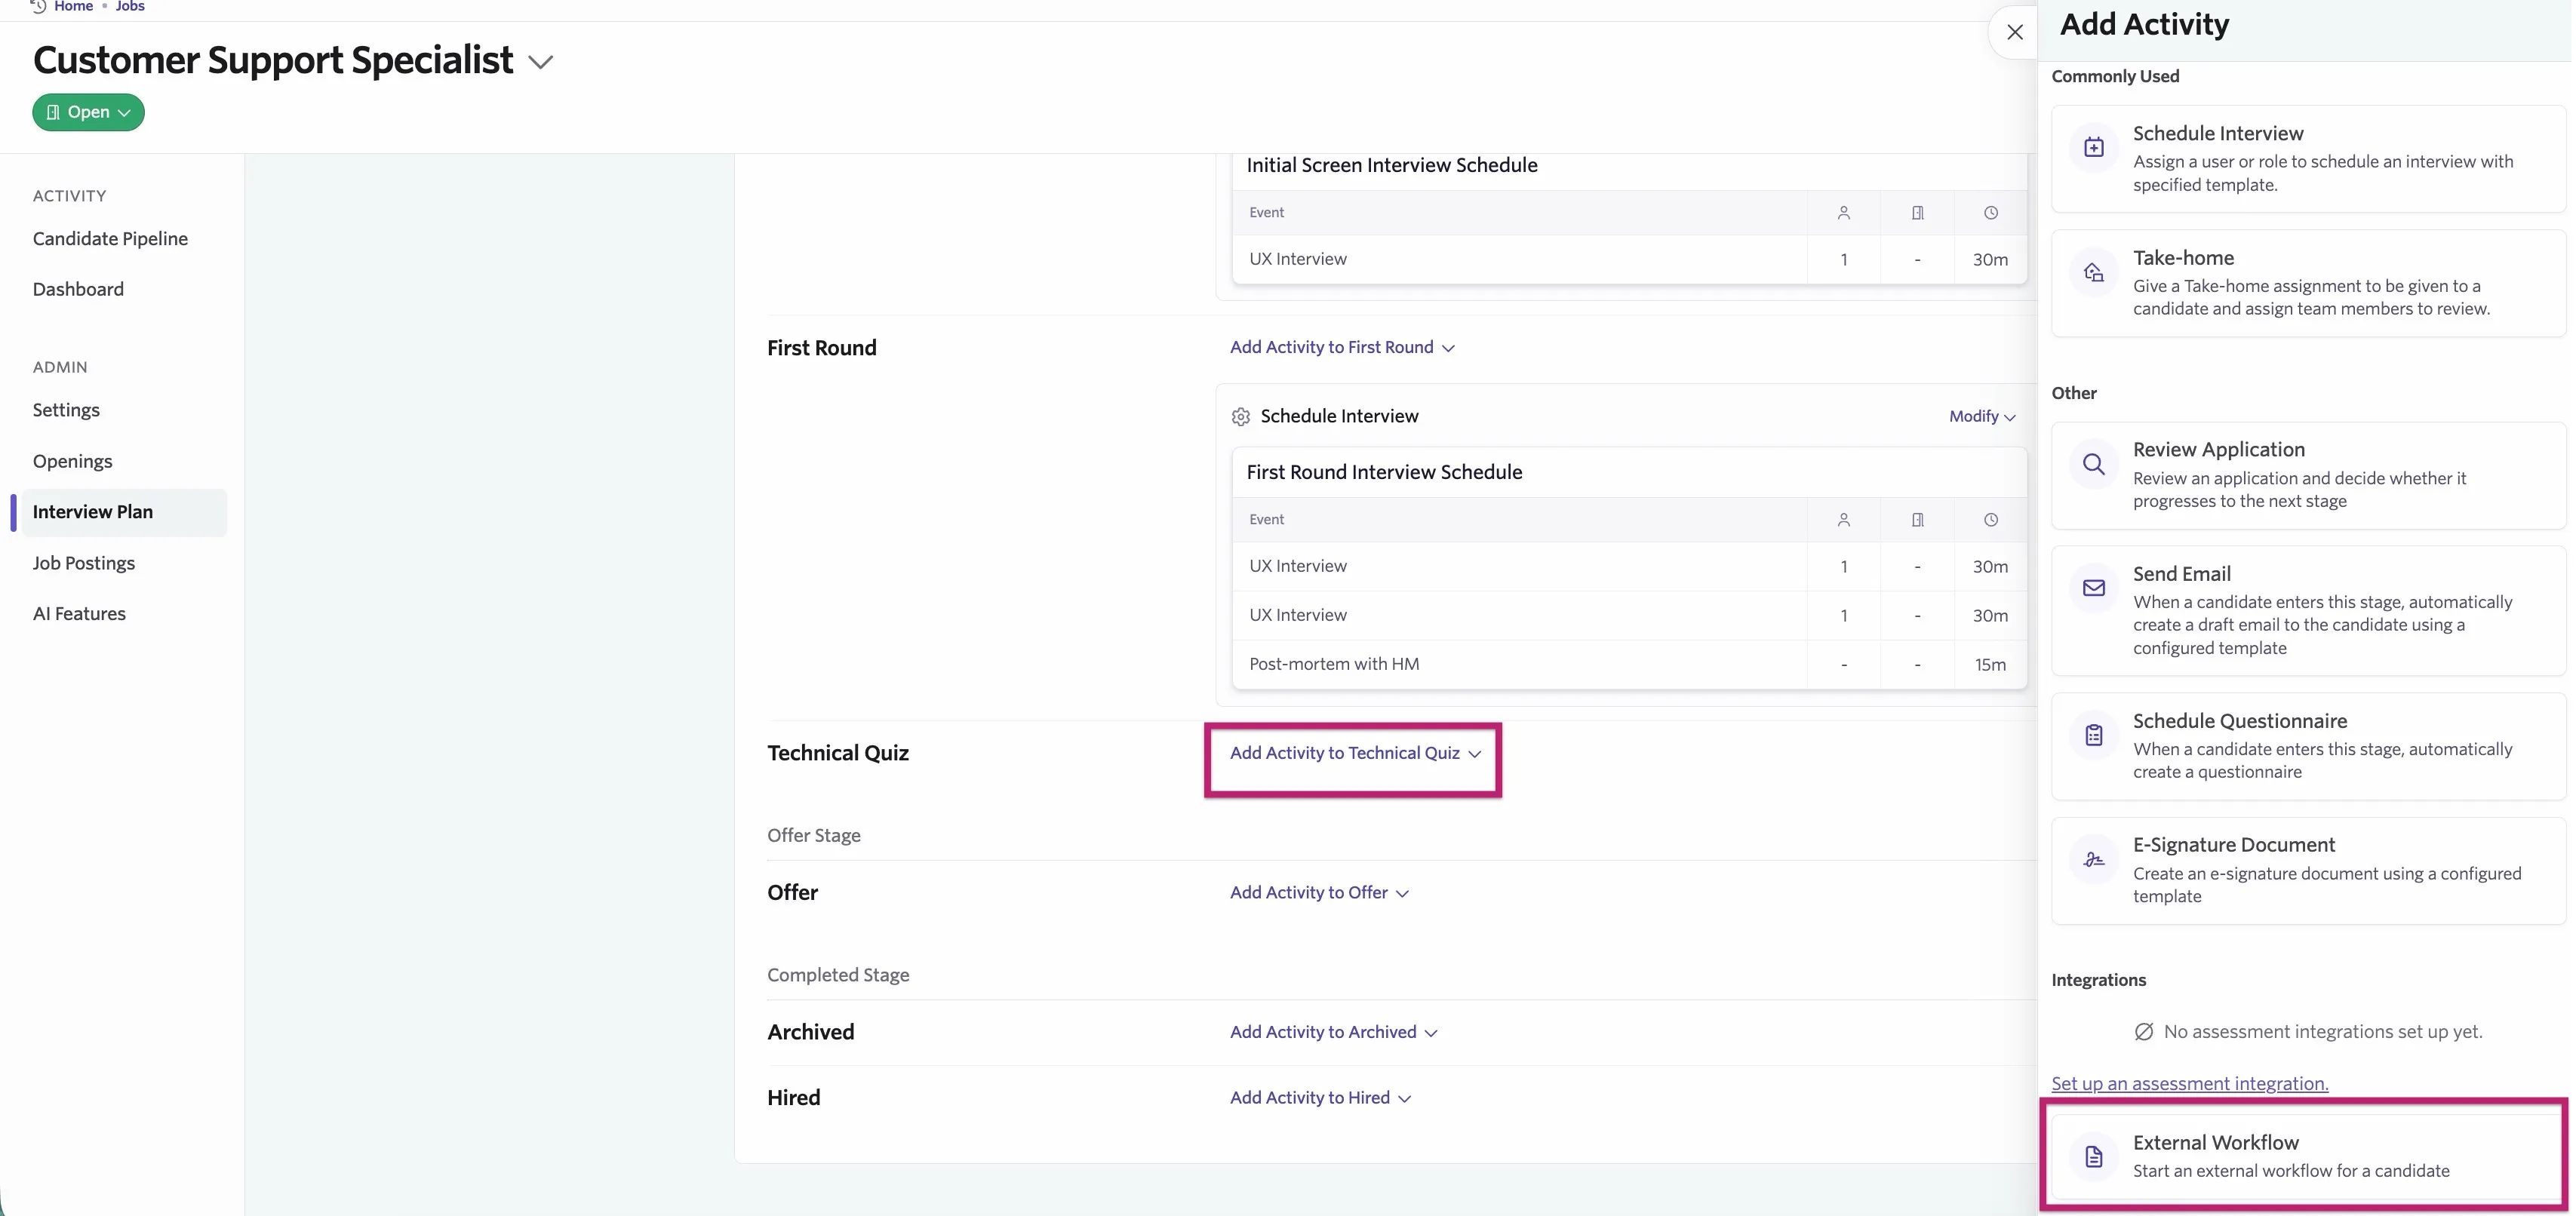Close the Add Activity panel
Image resolution: width=2576 pixels, height=1216 pixels.
coord(2014,32)
